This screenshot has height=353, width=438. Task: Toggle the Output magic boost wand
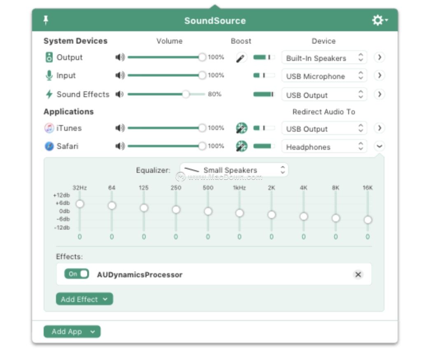[x=241, y=58]
